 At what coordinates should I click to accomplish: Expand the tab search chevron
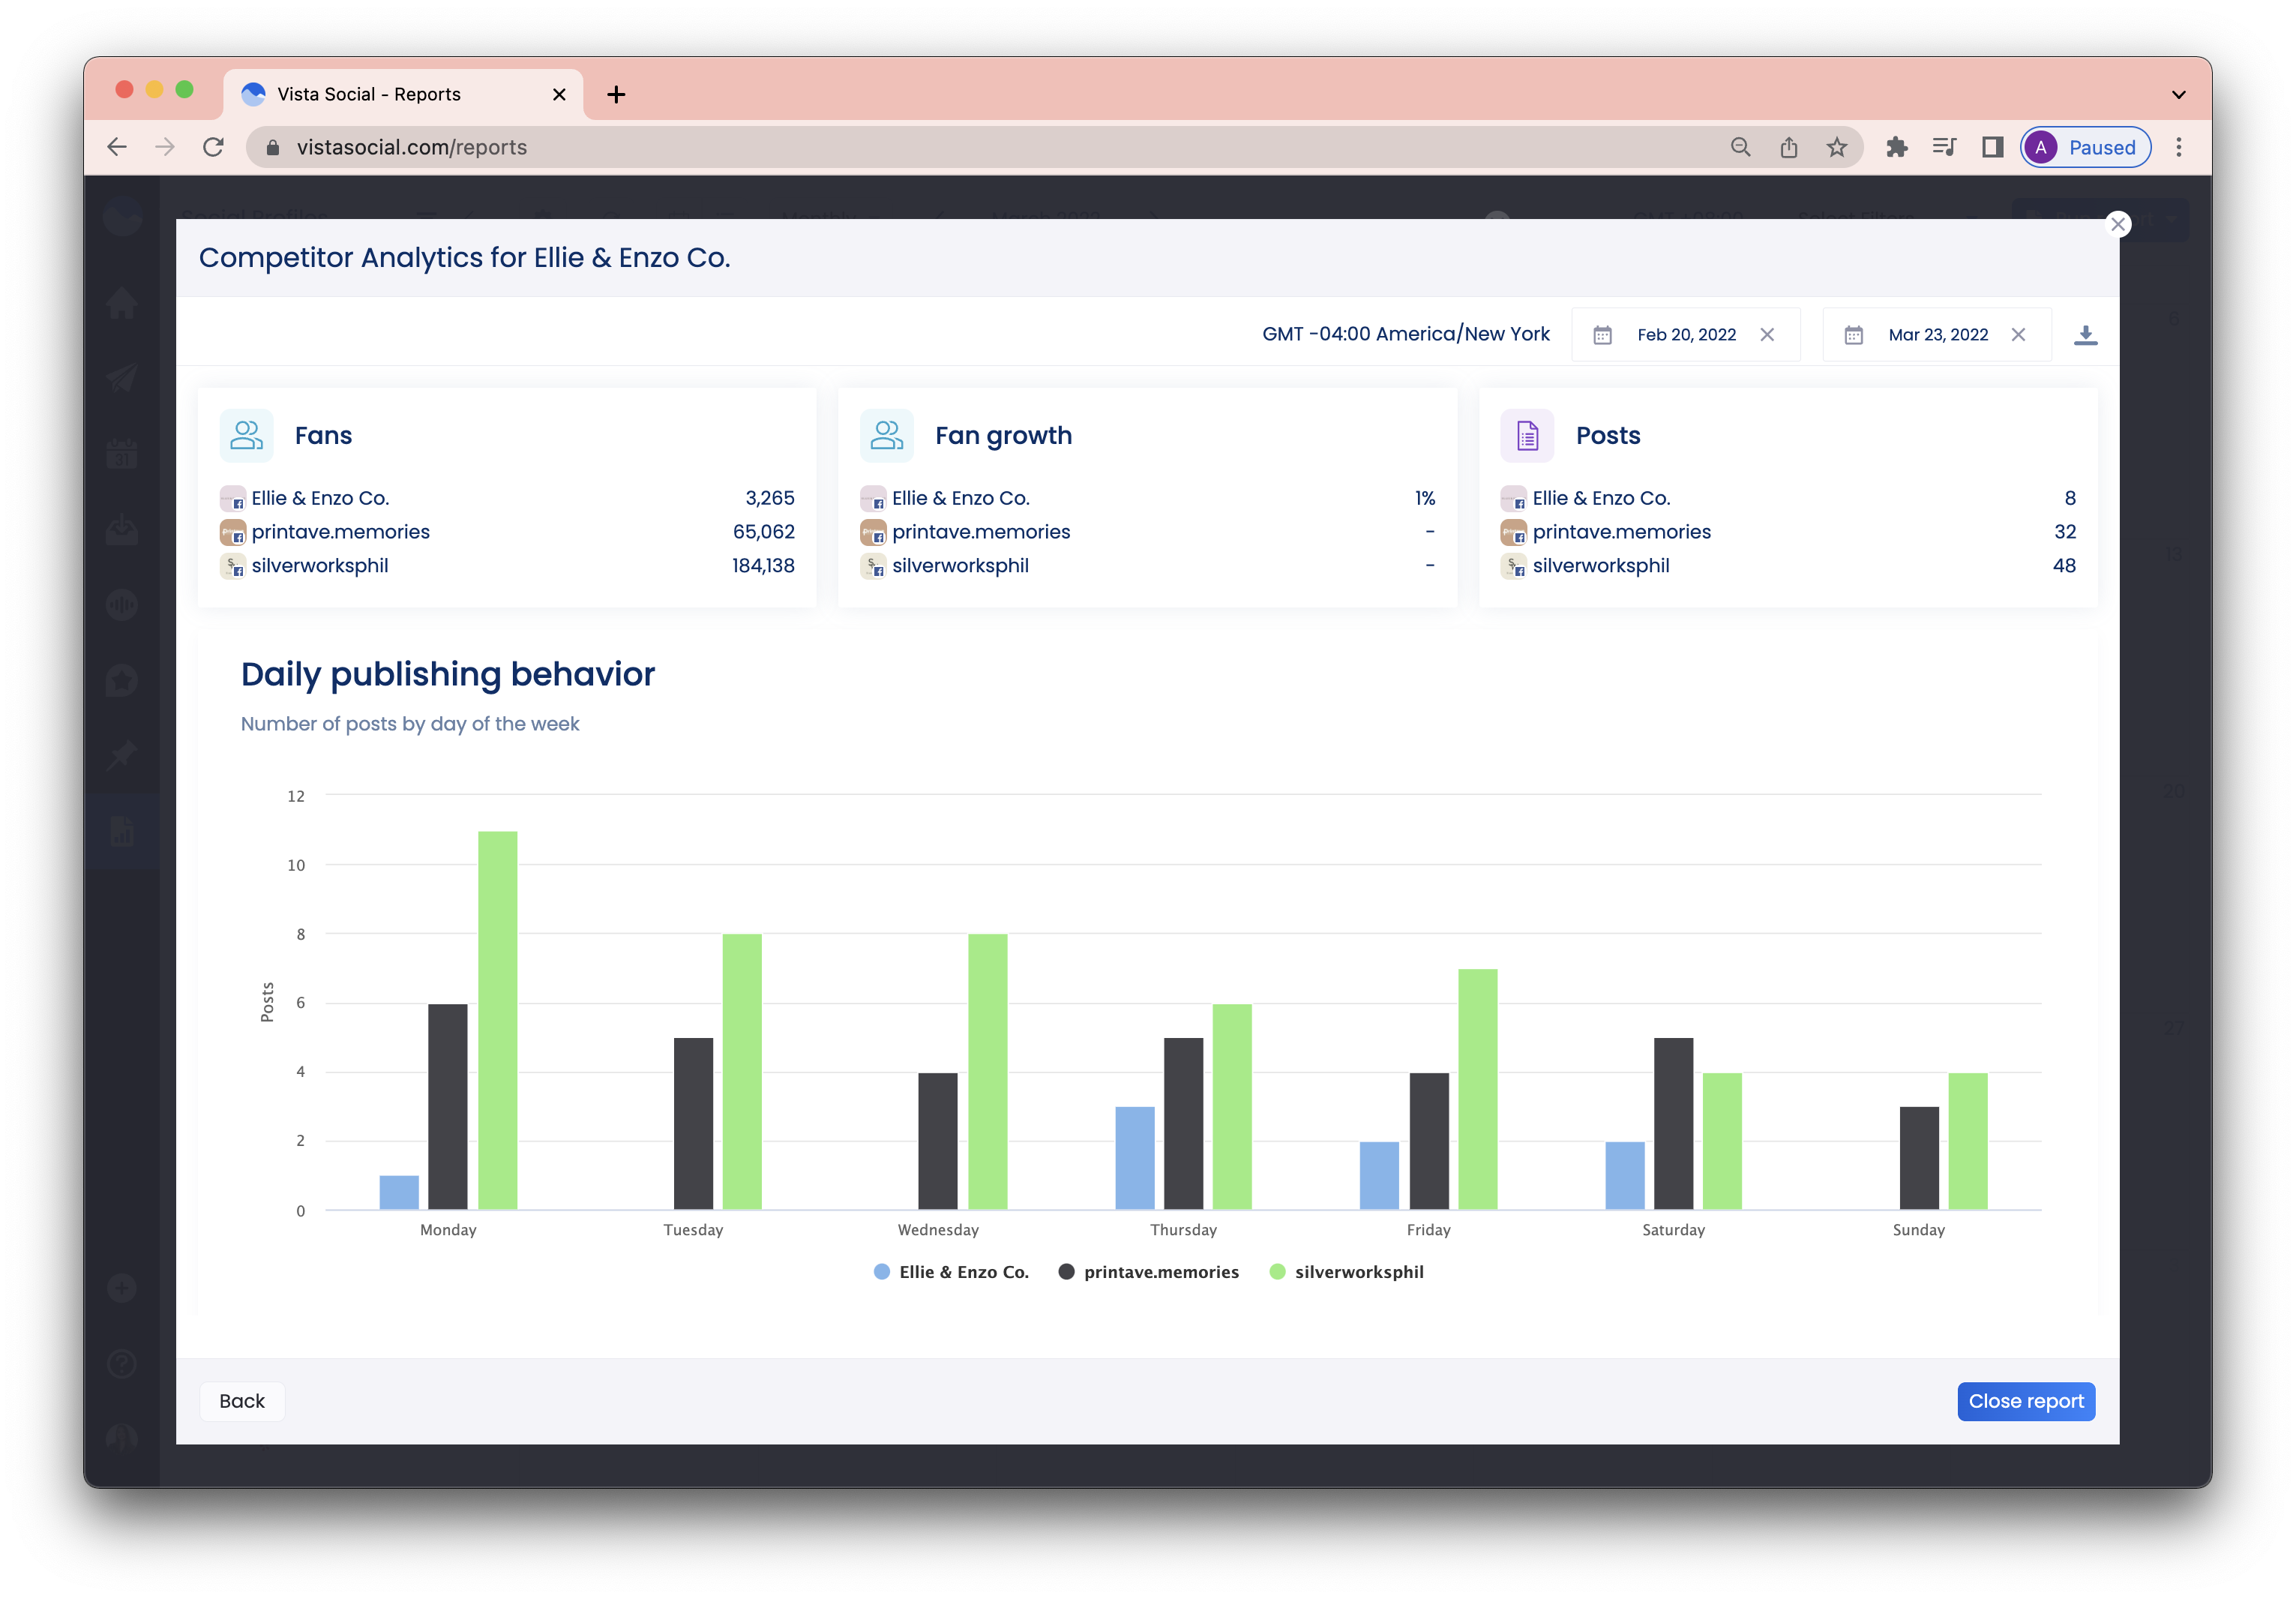click(2179, 95)
